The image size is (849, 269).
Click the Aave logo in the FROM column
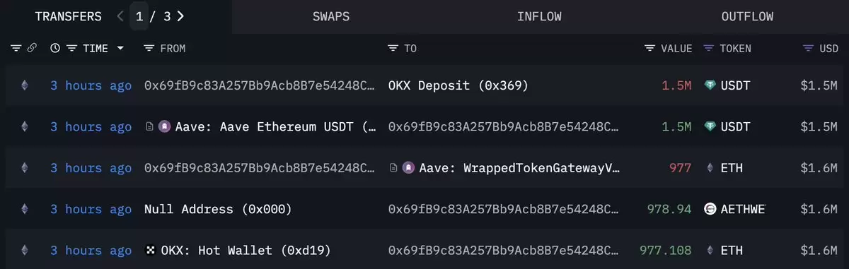point(163,127)
